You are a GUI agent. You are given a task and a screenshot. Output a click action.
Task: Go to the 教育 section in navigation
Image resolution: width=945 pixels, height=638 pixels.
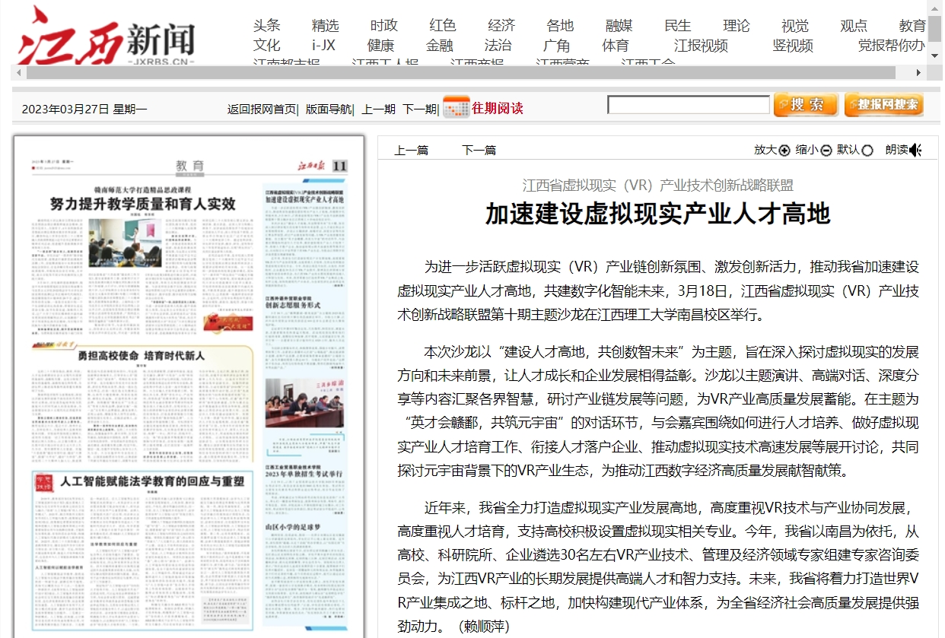tap(912, 26)
